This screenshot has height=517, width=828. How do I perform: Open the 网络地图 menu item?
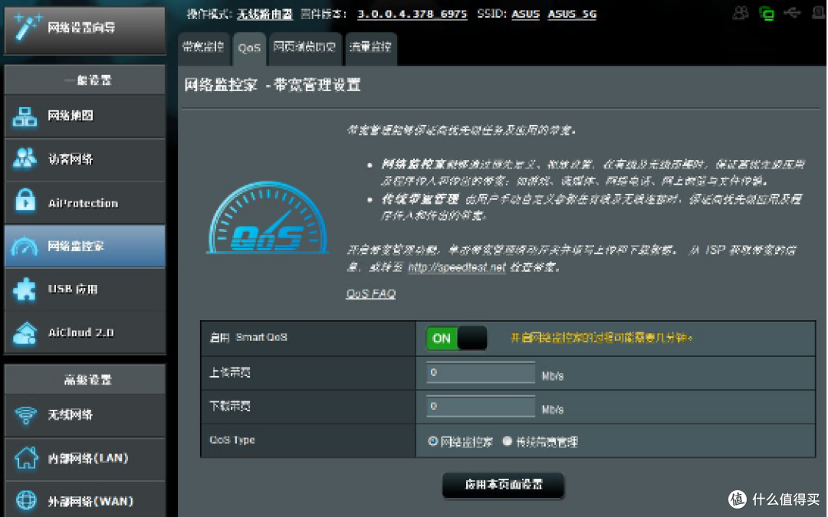(x=84, y=116)
